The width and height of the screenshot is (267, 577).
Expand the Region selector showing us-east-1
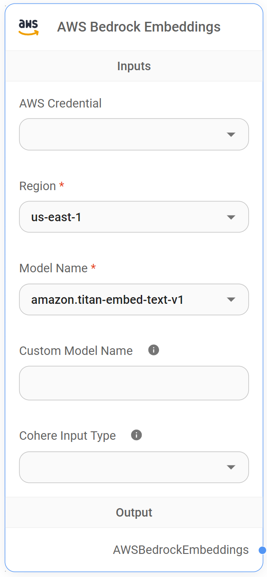134,217
